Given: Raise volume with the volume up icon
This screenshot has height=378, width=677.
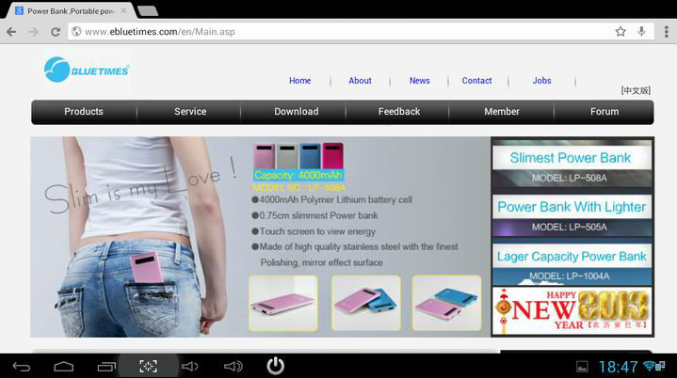Looking at the screenshot, I should click(x=234, y=367).
